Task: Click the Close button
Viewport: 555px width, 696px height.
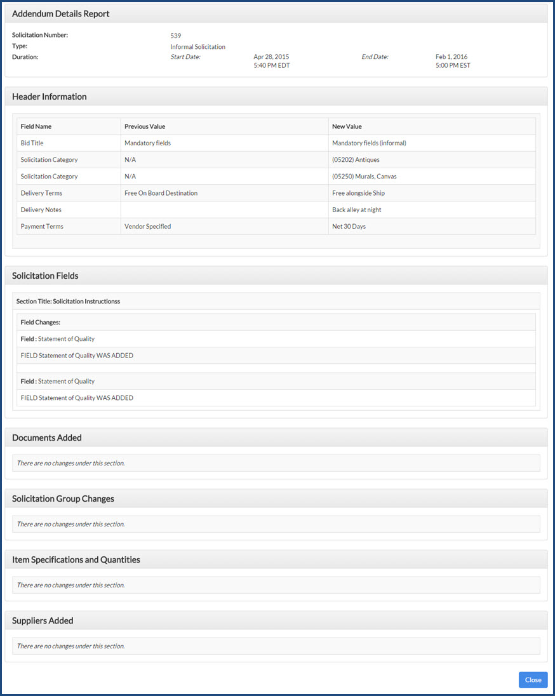Action: click(533, 679)
